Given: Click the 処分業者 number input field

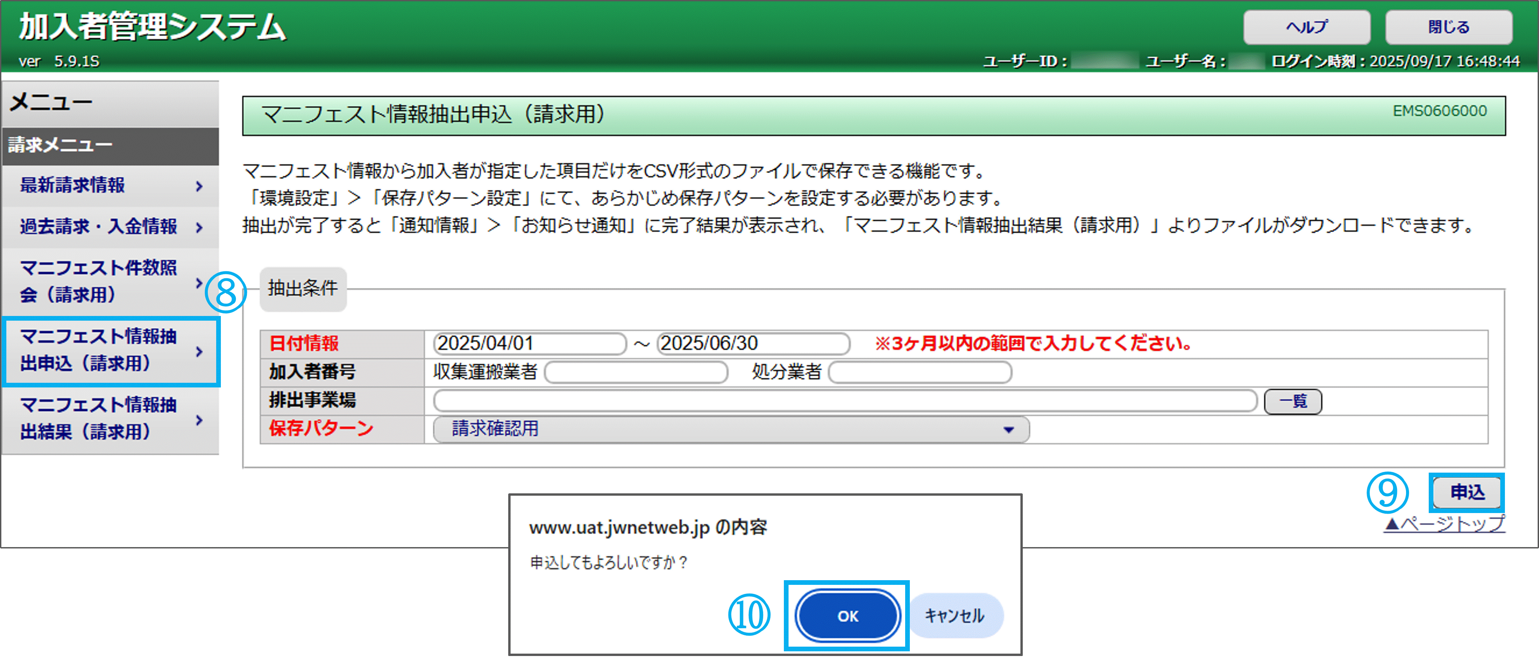Looking at the screenshot, I should point(920,372).
